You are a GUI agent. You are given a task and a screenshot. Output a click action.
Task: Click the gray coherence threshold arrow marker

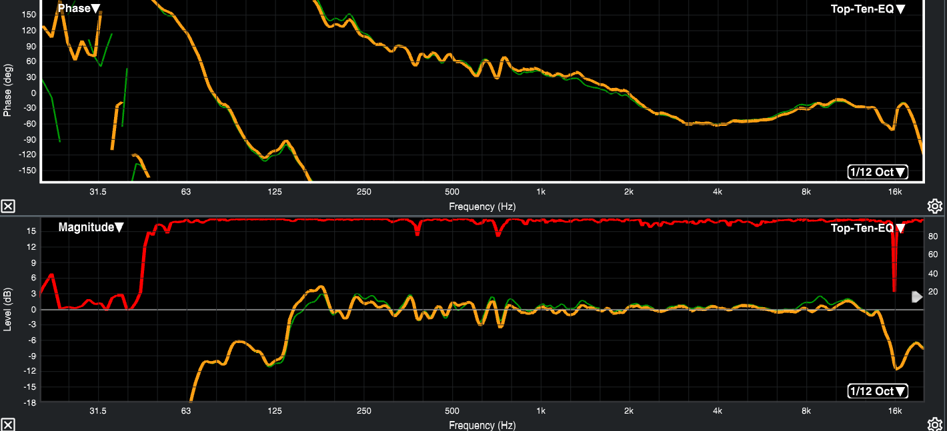pyautogui.click(x=917, y=296)
